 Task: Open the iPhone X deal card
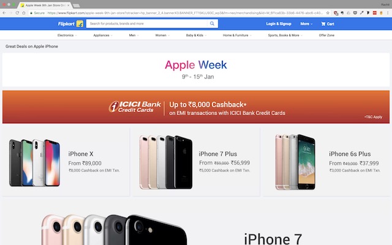coord(66,162)
